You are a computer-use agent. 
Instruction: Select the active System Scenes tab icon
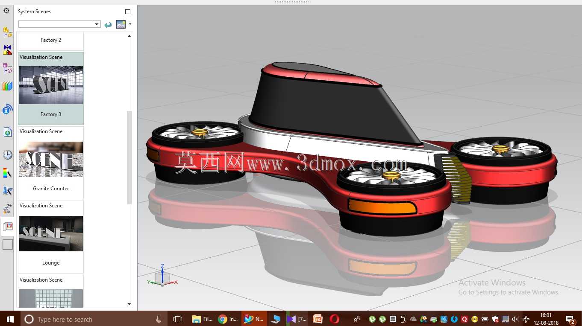pos(7,227)
